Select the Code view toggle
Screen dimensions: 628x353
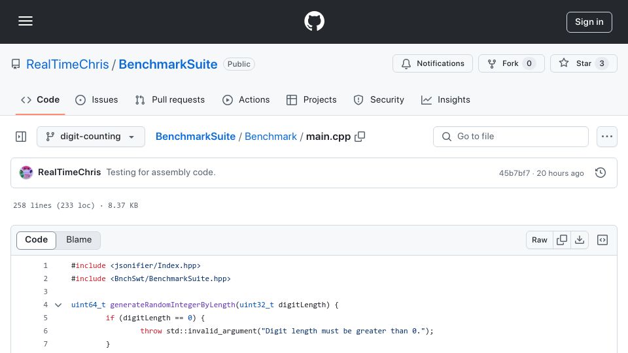(x=37, y=240)
